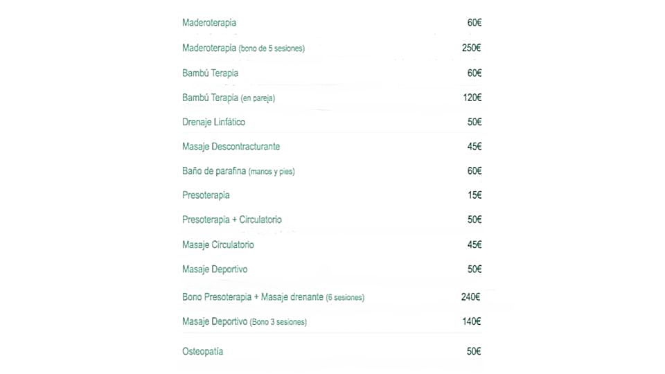Click the Maderoterapia bono de 5 sesiones entry
The image size is (665, 374).
[243, 48]
